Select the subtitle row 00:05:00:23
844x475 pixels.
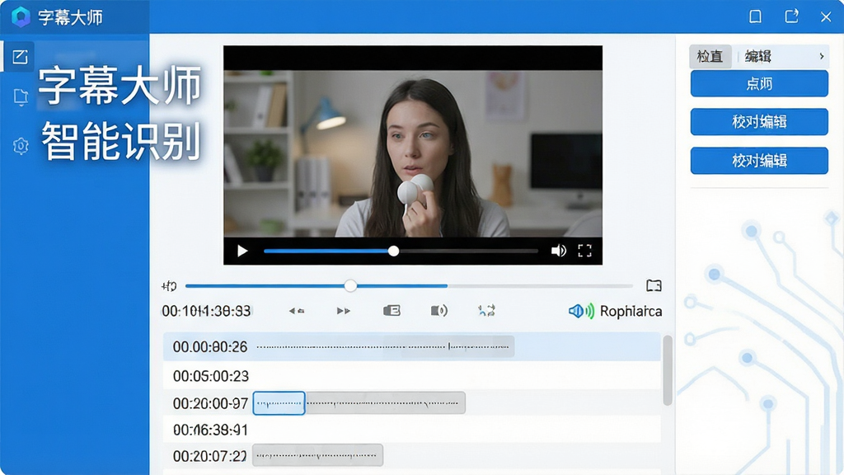click(412, 376)
